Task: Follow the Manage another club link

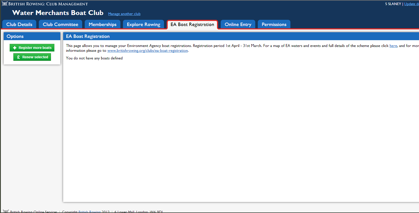Action: coord(124,14)
